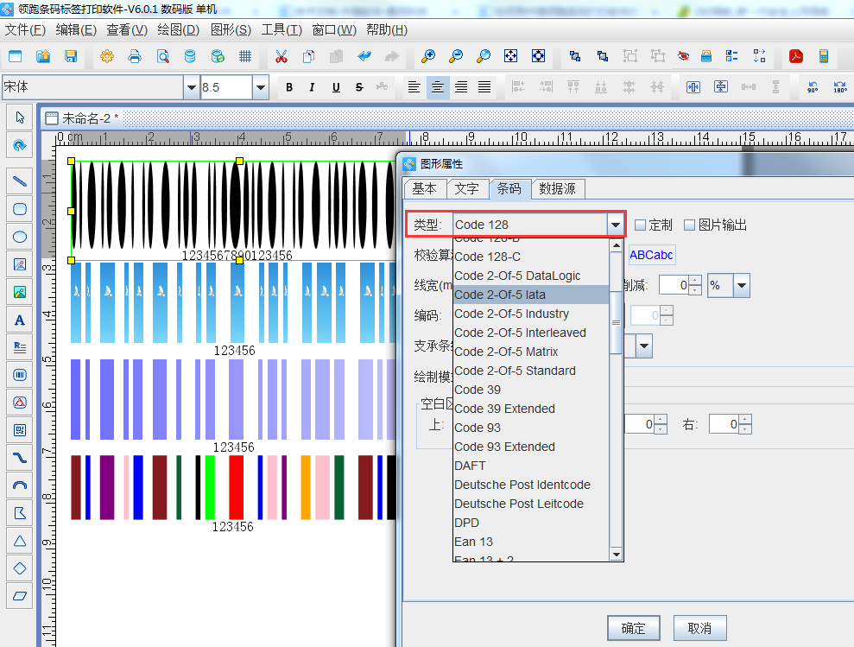
Task: Choose Code 39 from type list
Action: [x=531, y=390]
